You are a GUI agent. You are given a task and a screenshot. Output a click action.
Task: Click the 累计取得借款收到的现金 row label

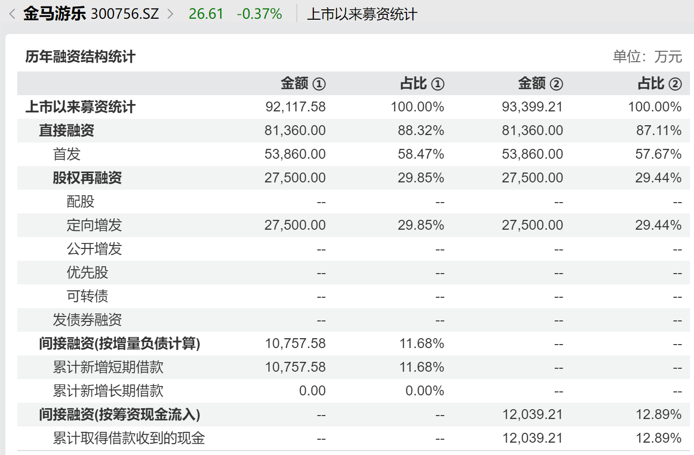[x=129, y=438]
